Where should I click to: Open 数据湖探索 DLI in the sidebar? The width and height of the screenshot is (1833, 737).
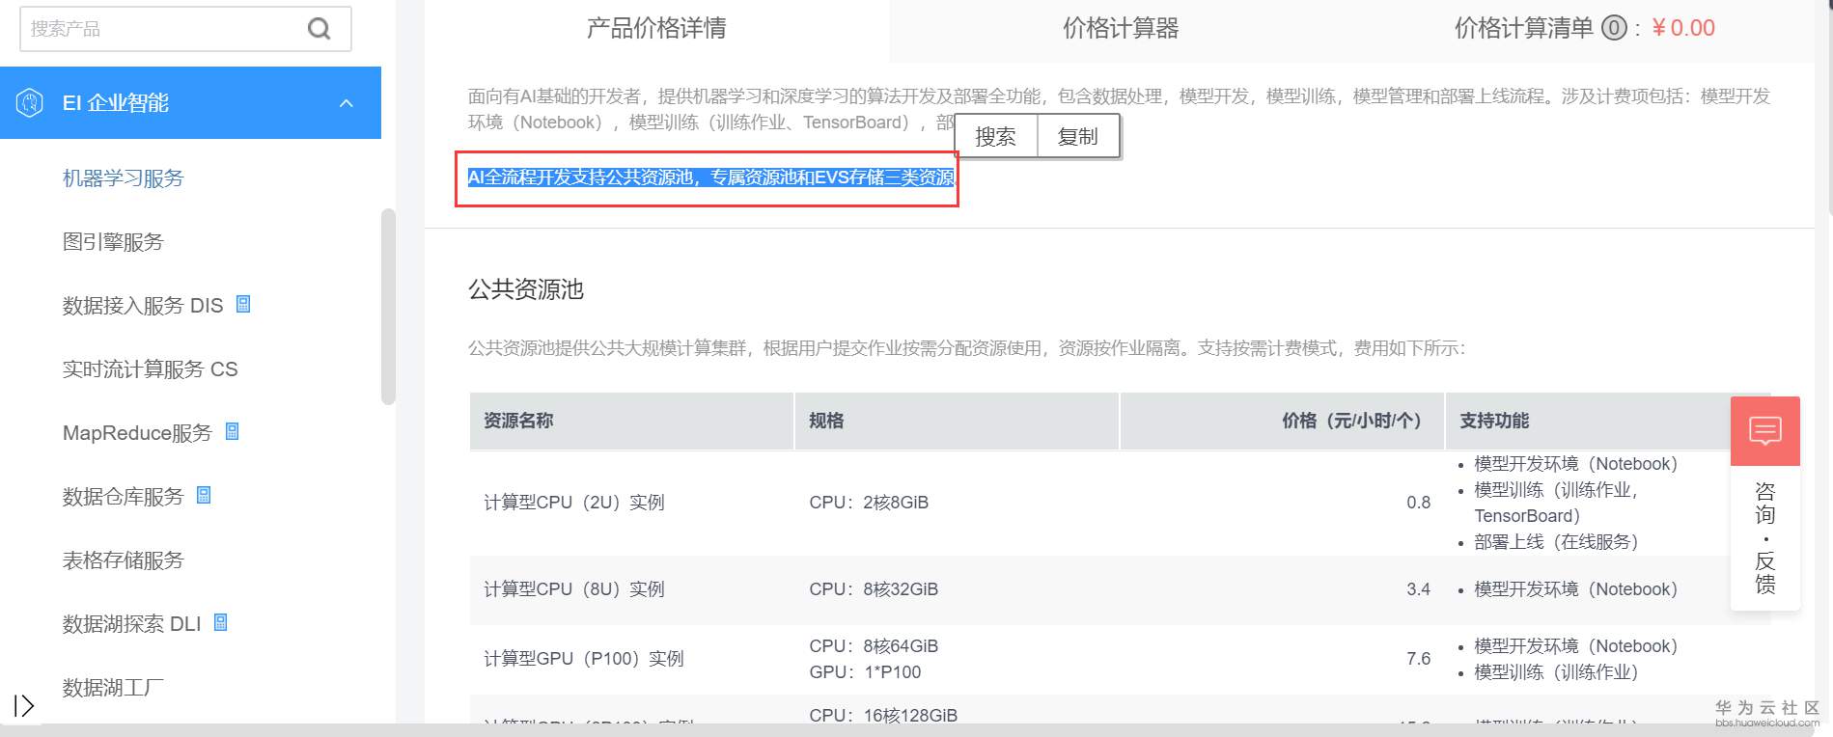[x=132, y=623]
